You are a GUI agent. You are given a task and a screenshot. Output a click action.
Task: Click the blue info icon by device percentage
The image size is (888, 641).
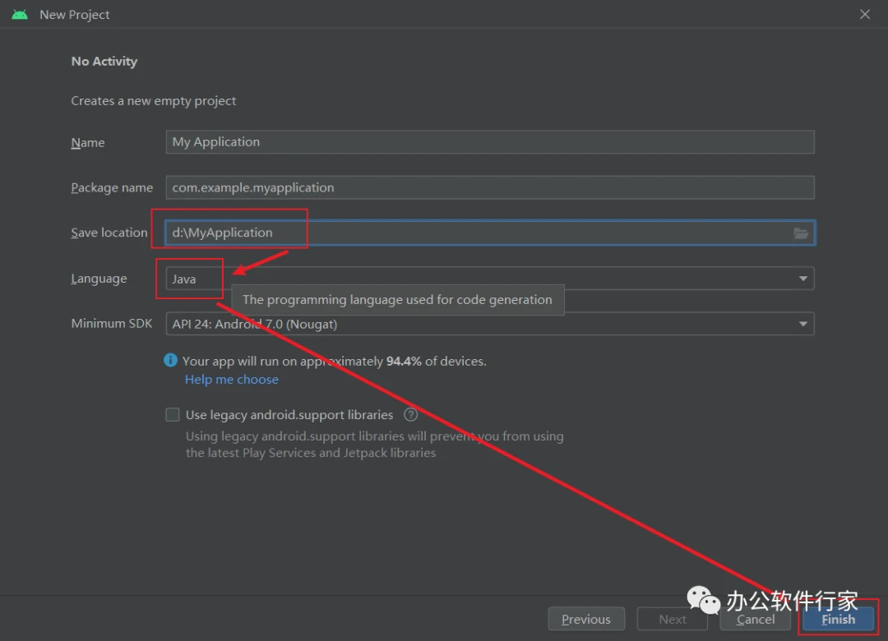(170, 360)
